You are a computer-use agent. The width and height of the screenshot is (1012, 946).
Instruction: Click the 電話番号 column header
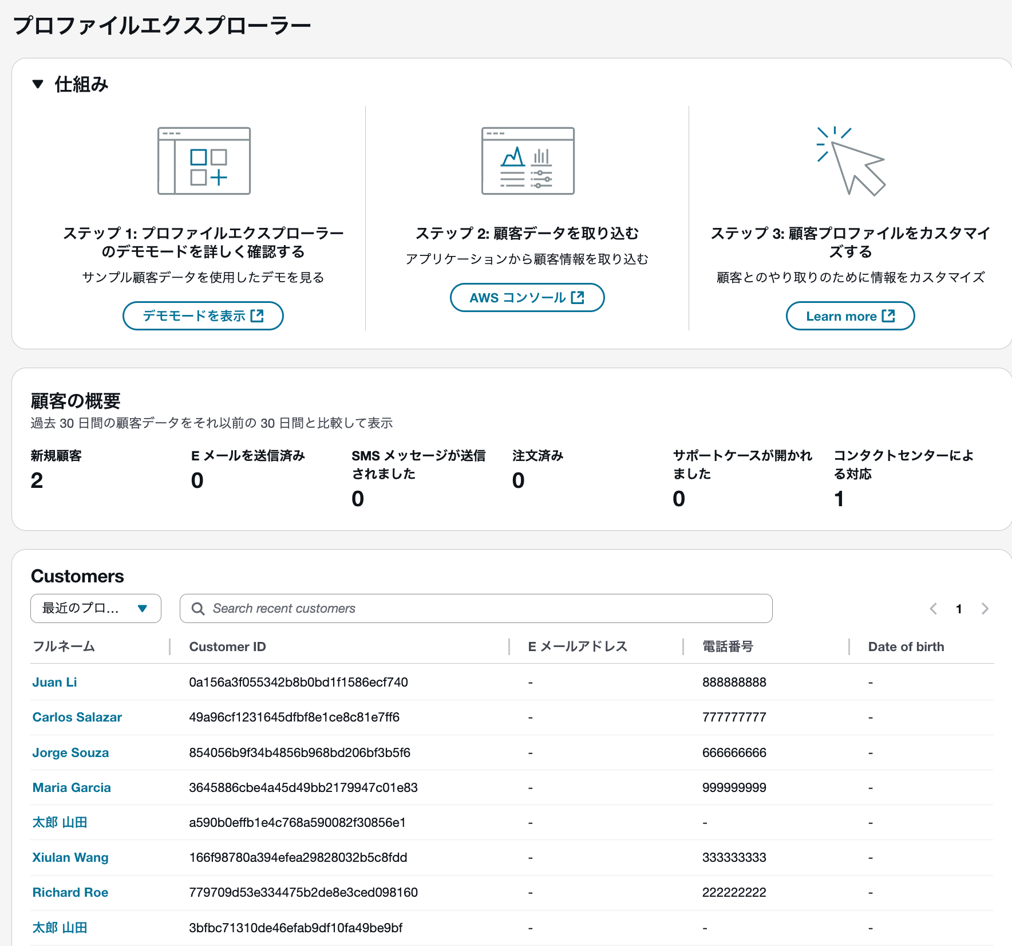(x=728, y=647)
